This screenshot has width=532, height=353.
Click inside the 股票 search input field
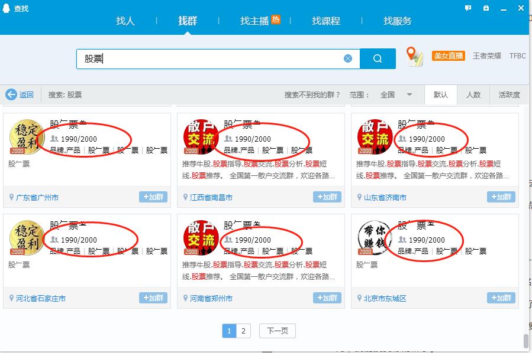207,58
